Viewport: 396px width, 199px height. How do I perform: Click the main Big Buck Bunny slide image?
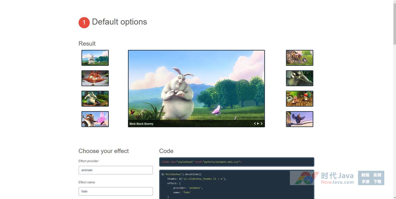196,85
